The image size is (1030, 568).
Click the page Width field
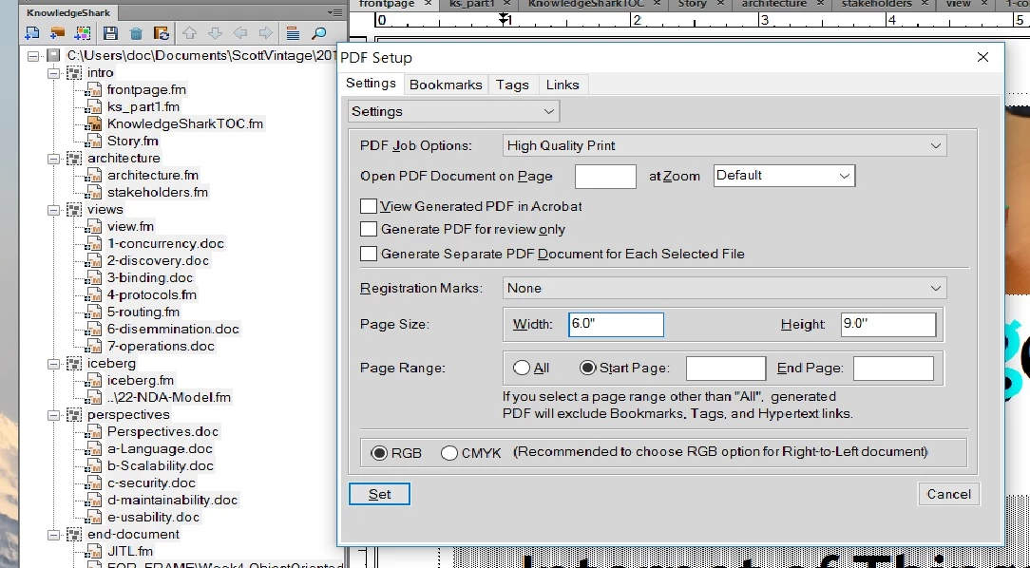click(x=616, y=325)
